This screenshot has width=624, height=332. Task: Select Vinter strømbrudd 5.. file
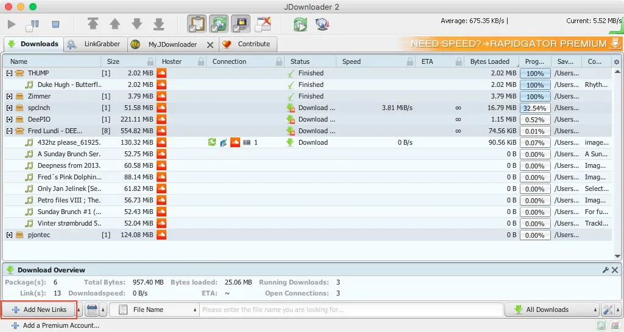pos(69,223)
